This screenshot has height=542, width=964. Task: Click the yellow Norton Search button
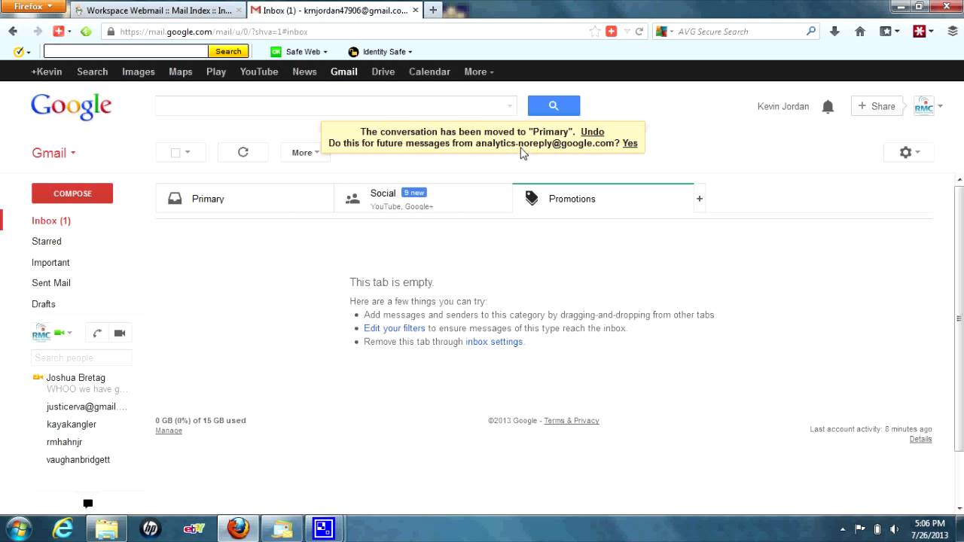pyautogui.click(x=228, y=51)
